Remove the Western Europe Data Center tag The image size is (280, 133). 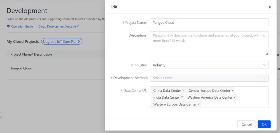click(199, 104)
